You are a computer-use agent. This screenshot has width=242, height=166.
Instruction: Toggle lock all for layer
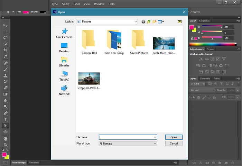(214, 97)
